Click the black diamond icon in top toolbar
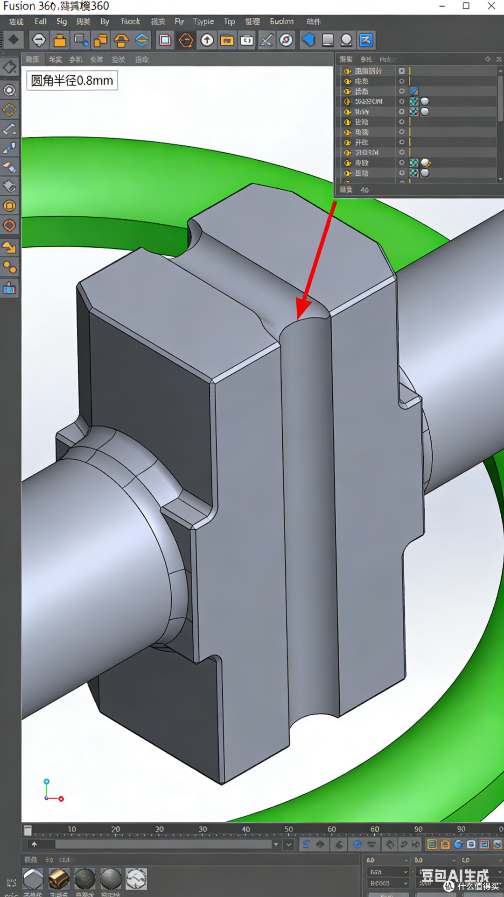504x897 pixels. [x=14, y=40]
